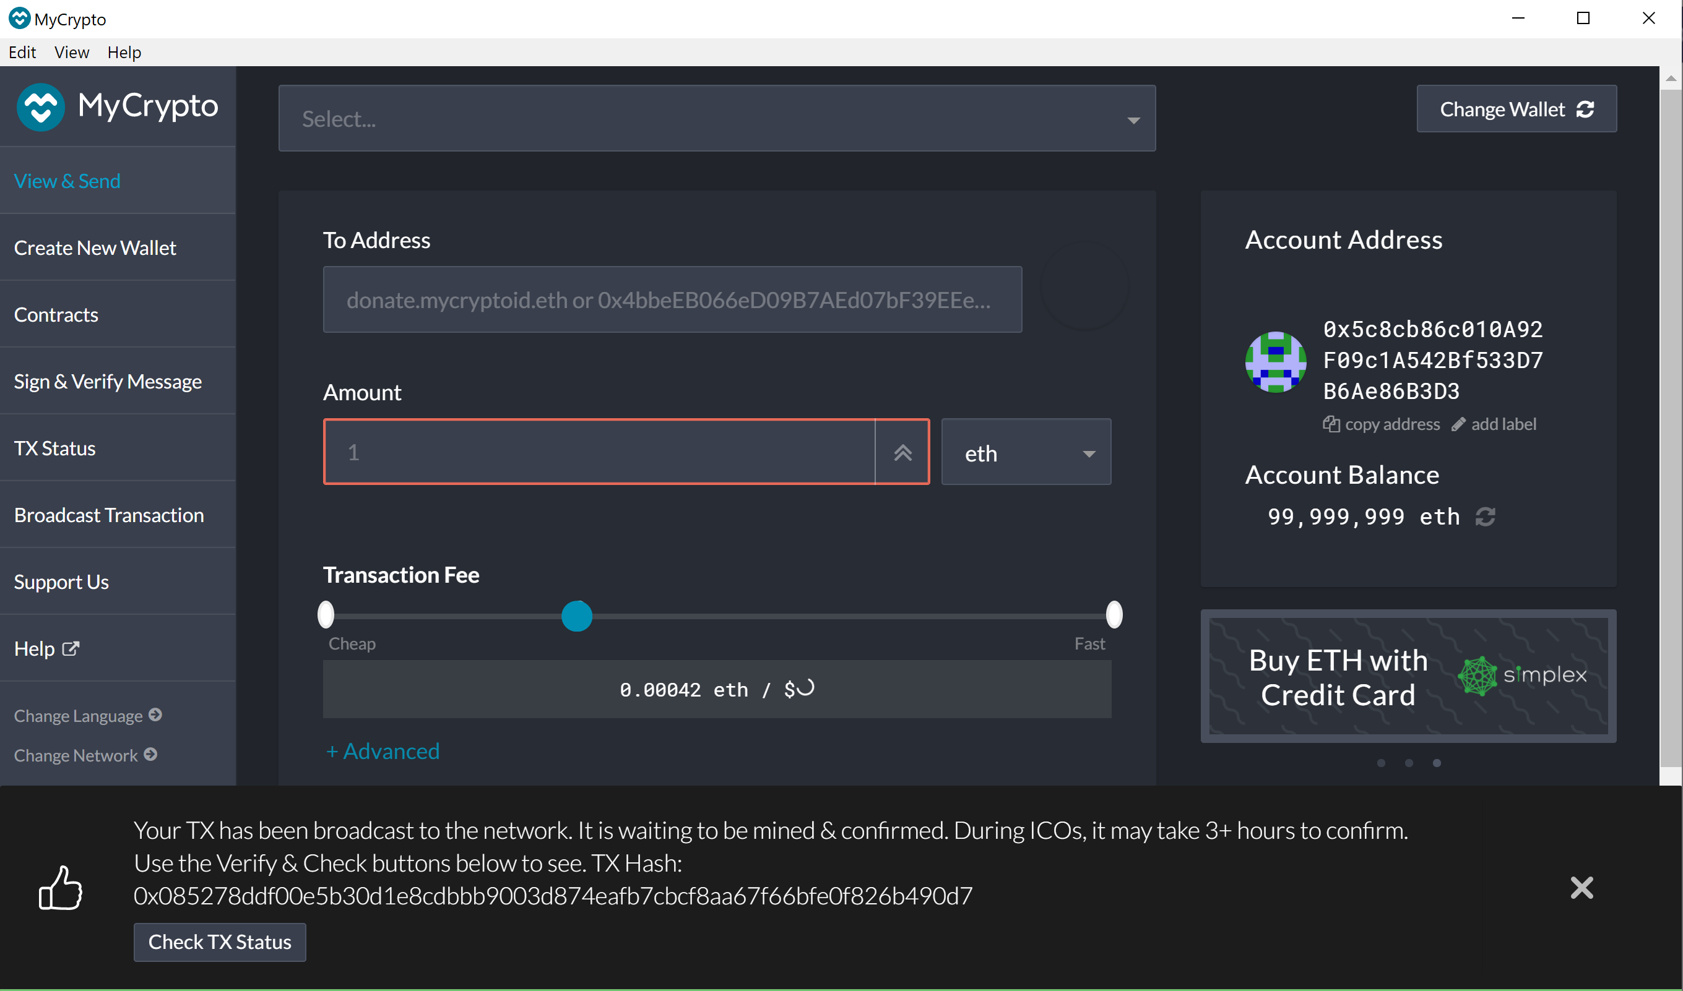This screenshot has height=991, width=1683.
Task: Click the refresh icon on Change Wallet button
Action: (x=1585, y=109)
